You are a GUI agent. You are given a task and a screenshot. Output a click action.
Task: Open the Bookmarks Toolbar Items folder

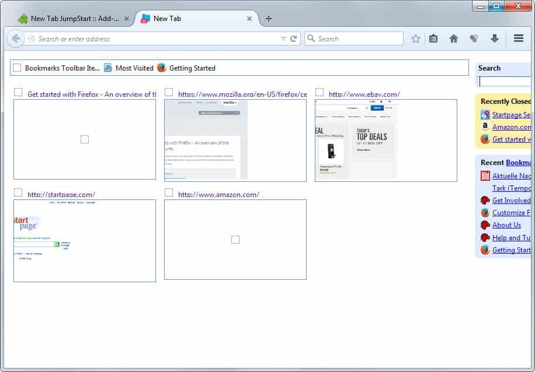tap(62, 68)
